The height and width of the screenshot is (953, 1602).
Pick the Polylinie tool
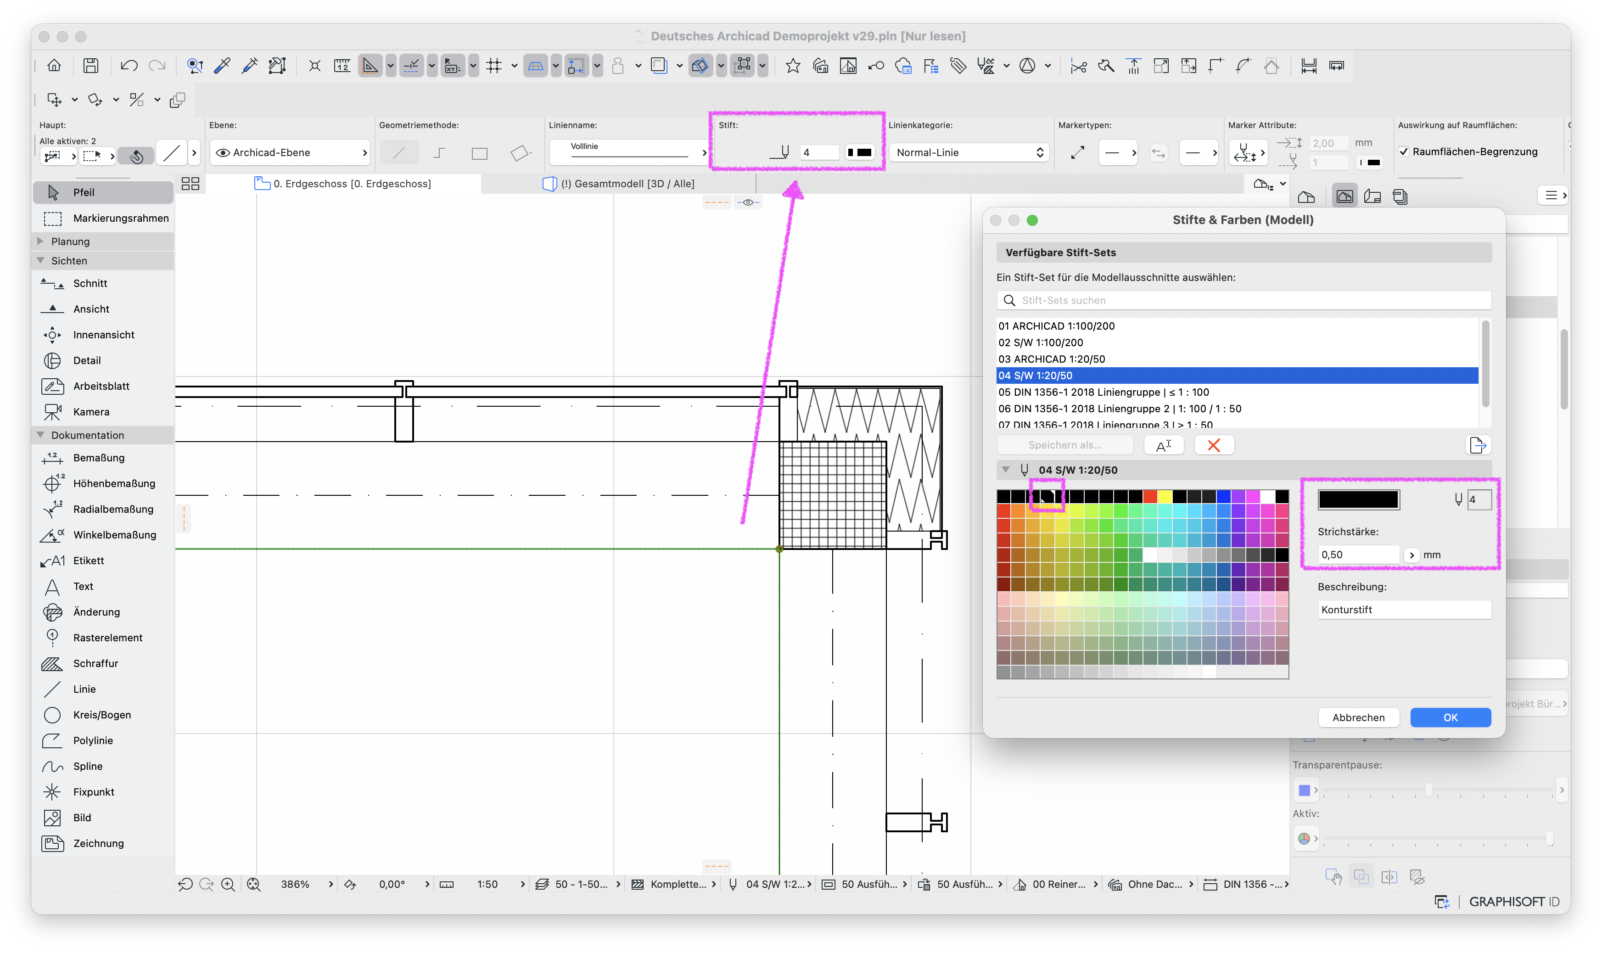click(x=103, y=740)
